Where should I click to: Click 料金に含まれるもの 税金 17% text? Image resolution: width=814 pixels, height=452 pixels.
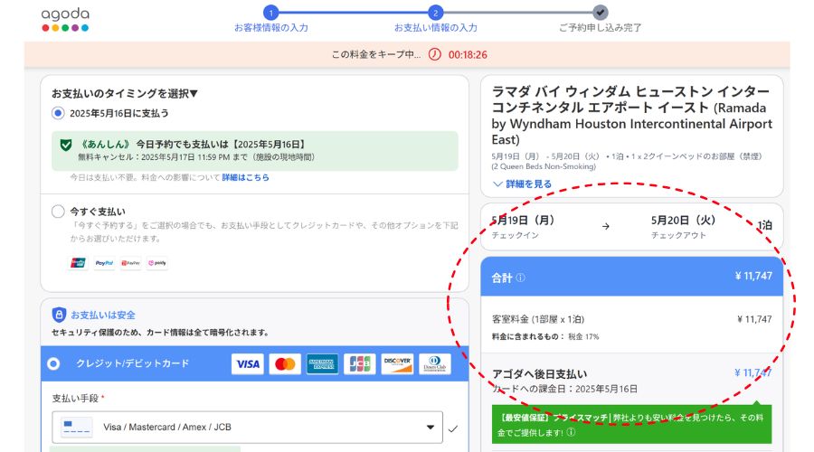point(545,337)
